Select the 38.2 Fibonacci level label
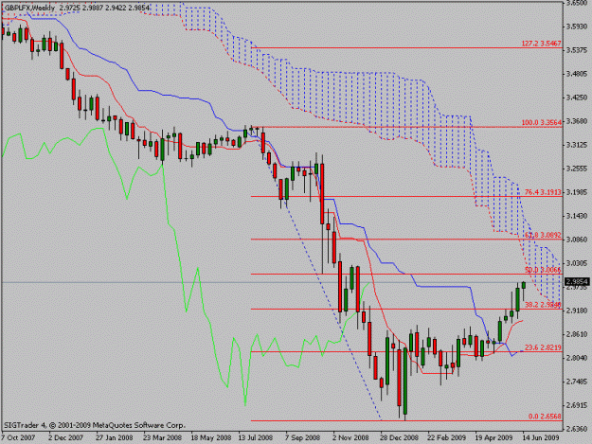Screen dimensions: 592x444 [x=543, y=305]
